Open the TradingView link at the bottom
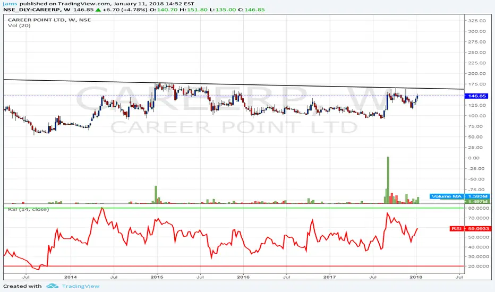This screenshot has height=292, width=495. click(x=81, y=286)
